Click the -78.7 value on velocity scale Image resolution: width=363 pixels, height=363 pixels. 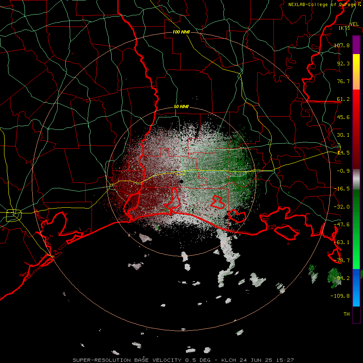(x=342, y=261)
